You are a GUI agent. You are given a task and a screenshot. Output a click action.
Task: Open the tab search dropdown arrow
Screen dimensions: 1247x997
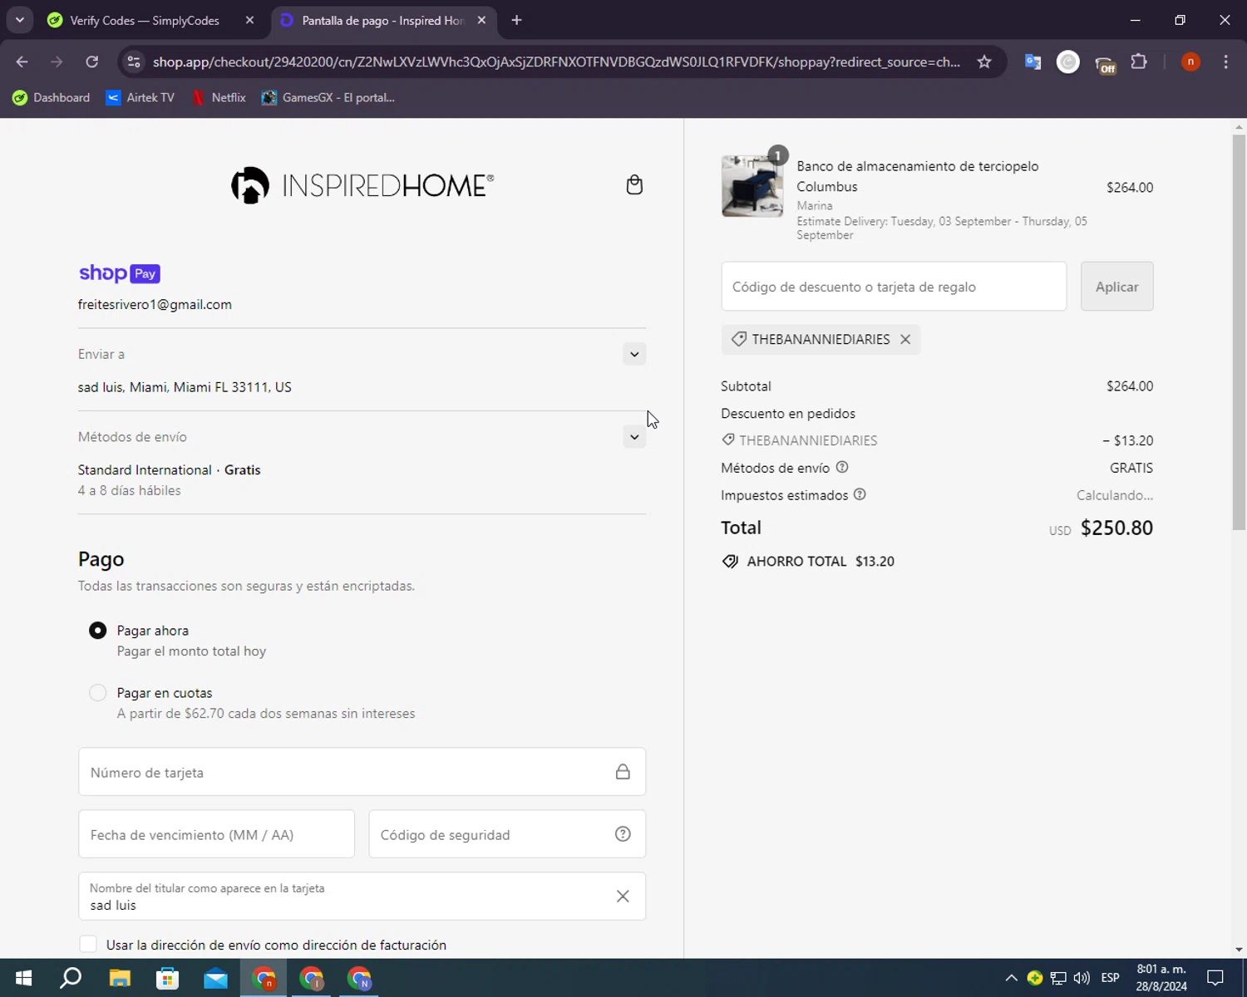[19, 20]
